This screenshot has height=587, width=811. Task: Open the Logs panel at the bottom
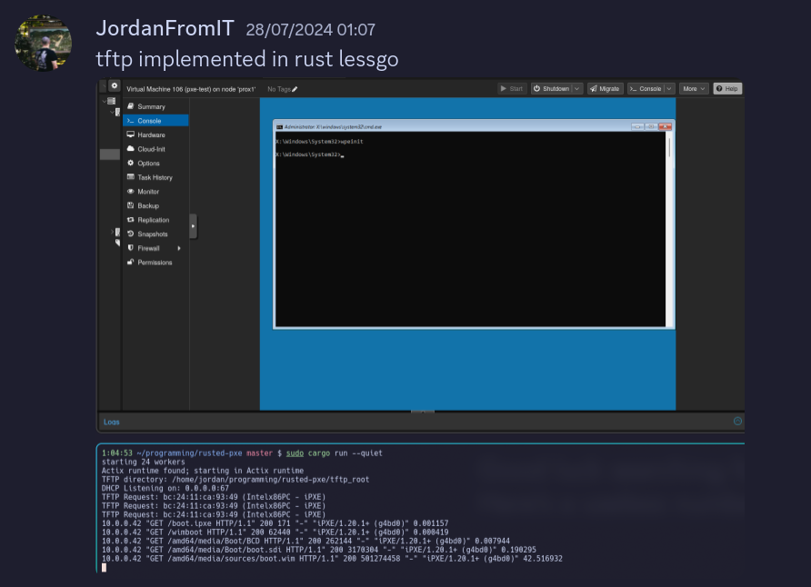111,422
